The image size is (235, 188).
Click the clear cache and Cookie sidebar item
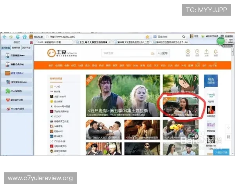pyautogui.click(x=17, y=82)
